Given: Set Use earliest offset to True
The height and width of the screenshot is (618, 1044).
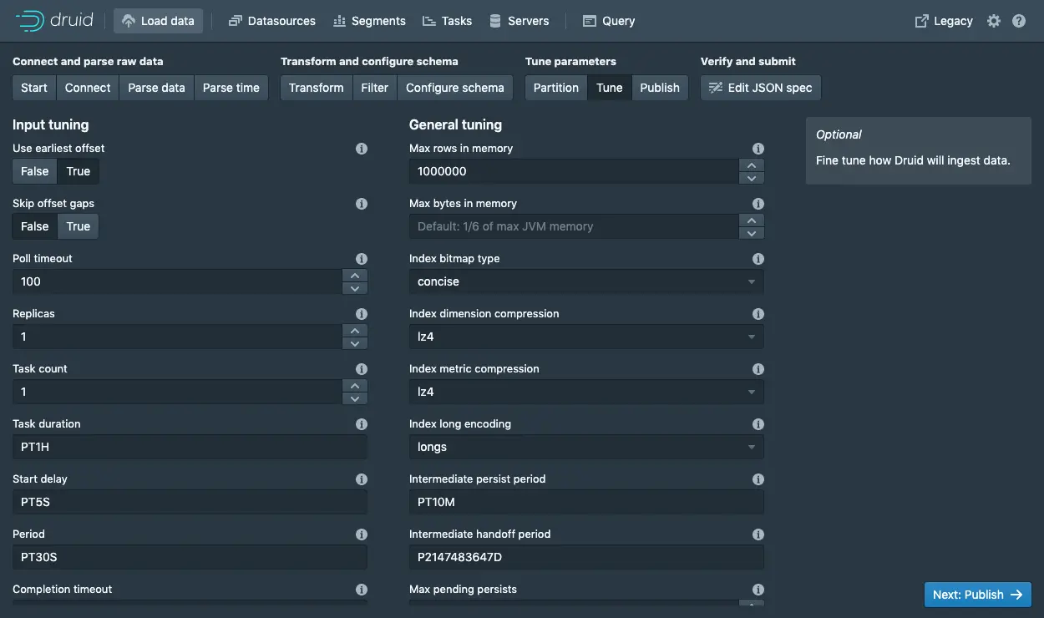Looking at the screenshot, I should [x=79, y=171].
